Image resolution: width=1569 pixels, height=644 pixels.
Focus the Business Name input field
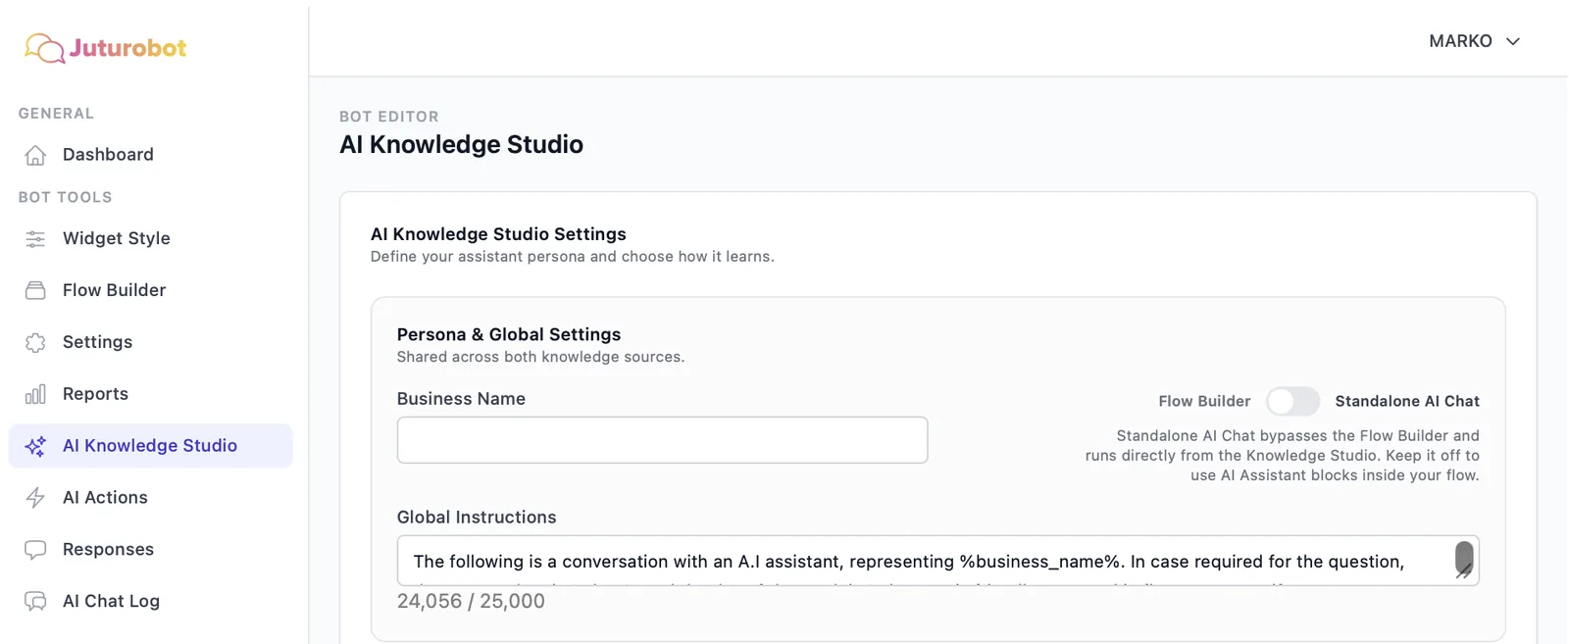click(662, 440)
